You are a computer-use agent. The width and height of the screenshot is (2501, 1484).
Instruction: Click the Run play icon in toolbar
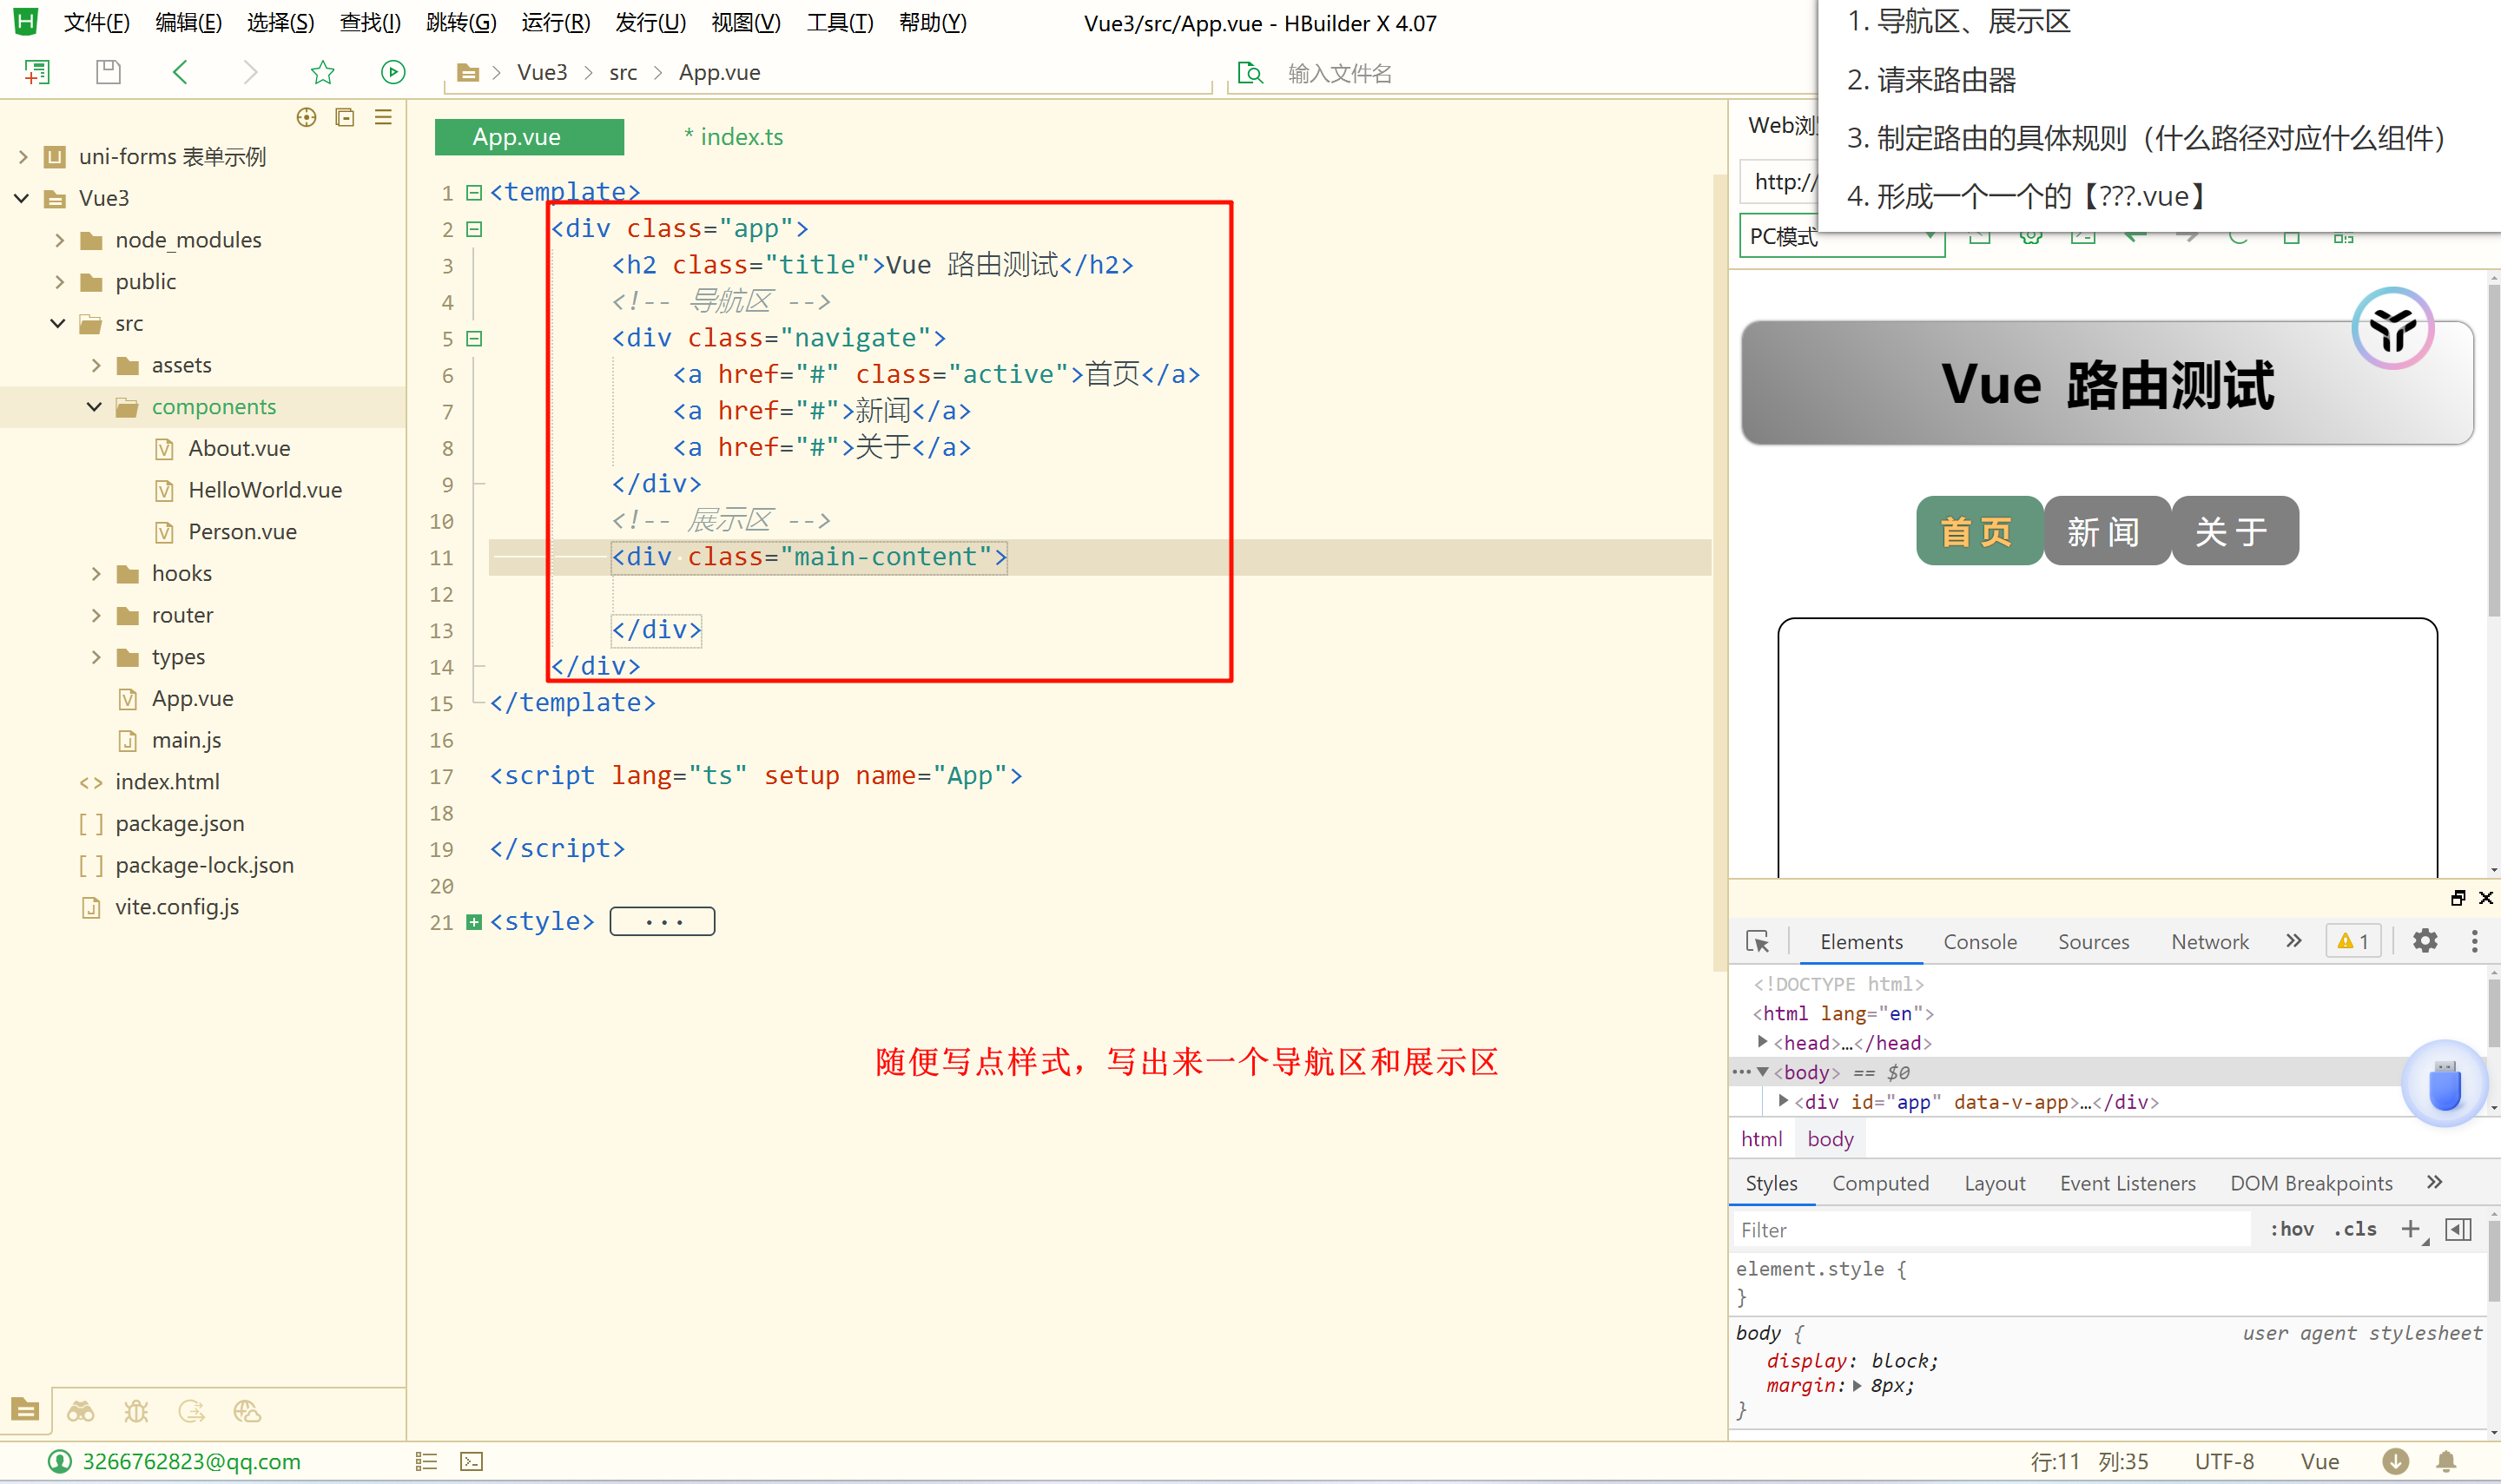point(393,72)
